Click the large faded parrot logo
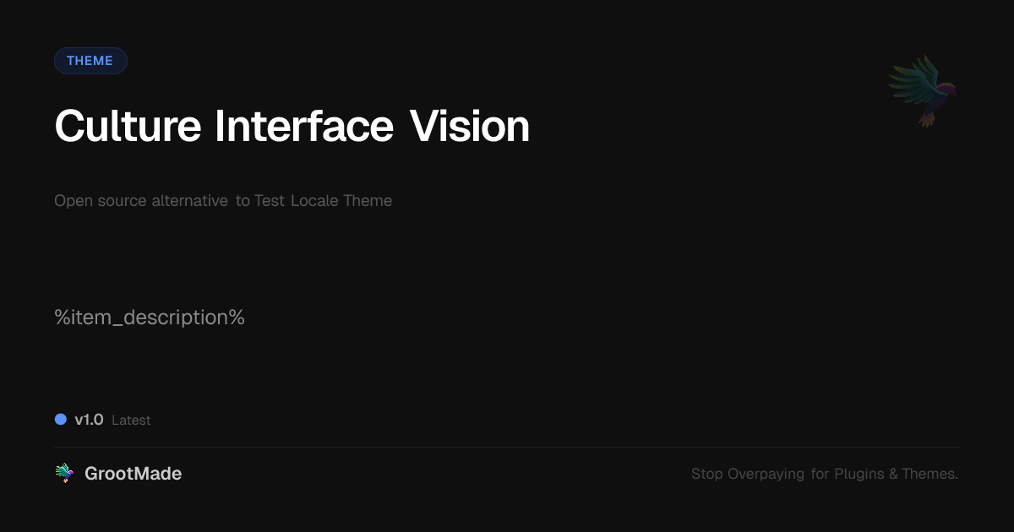This screenshot has width=1014, height=532. (x=923, y=90)
